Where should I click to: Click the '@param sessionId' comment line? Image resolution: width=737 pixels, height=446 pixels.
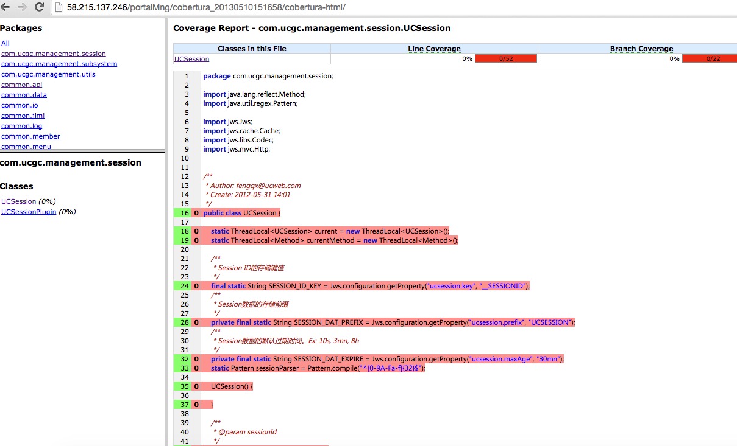click(245, 432)
